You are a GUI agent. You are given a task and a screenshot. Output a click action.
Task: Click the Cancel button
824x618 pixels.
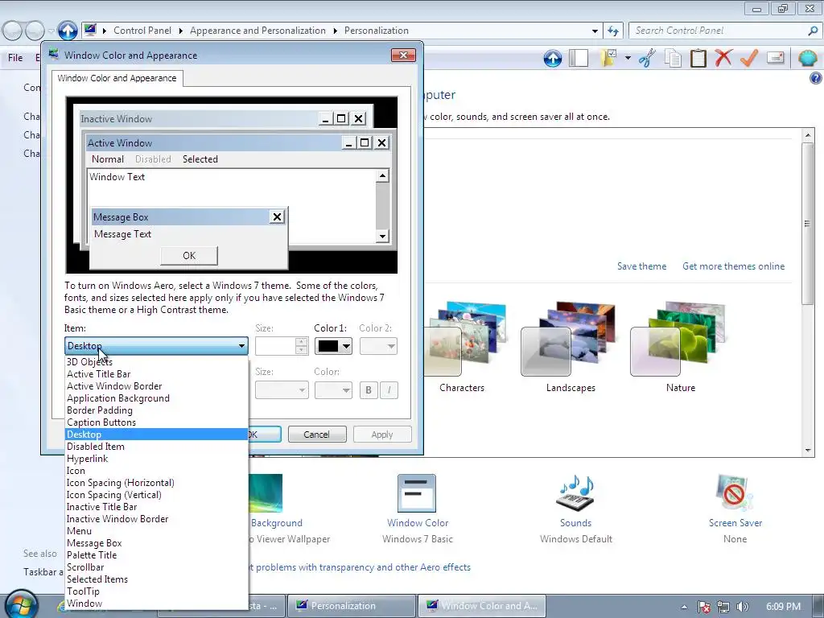tap(317, 434)
